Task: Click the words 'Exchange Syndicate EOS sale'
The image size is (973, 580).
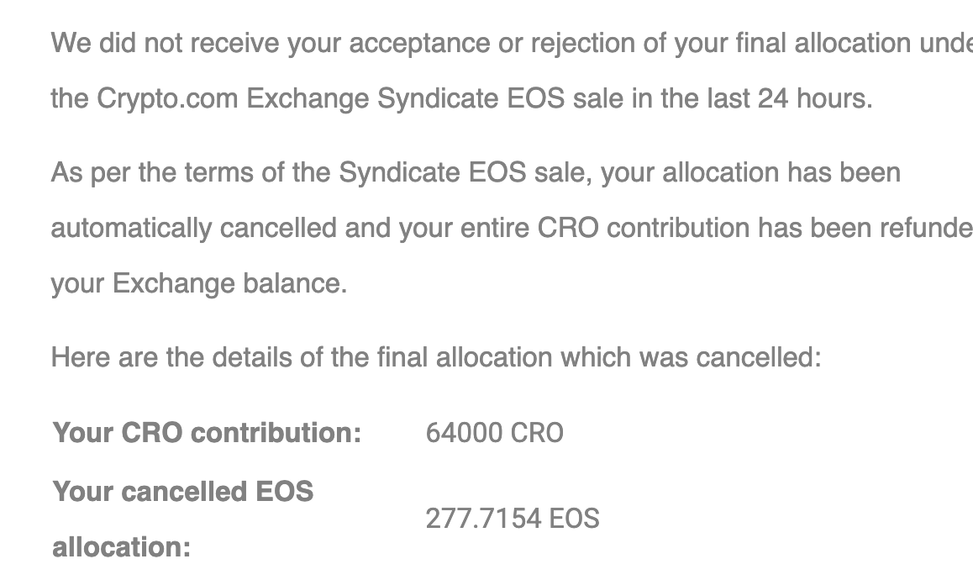Action: (435, 98)
